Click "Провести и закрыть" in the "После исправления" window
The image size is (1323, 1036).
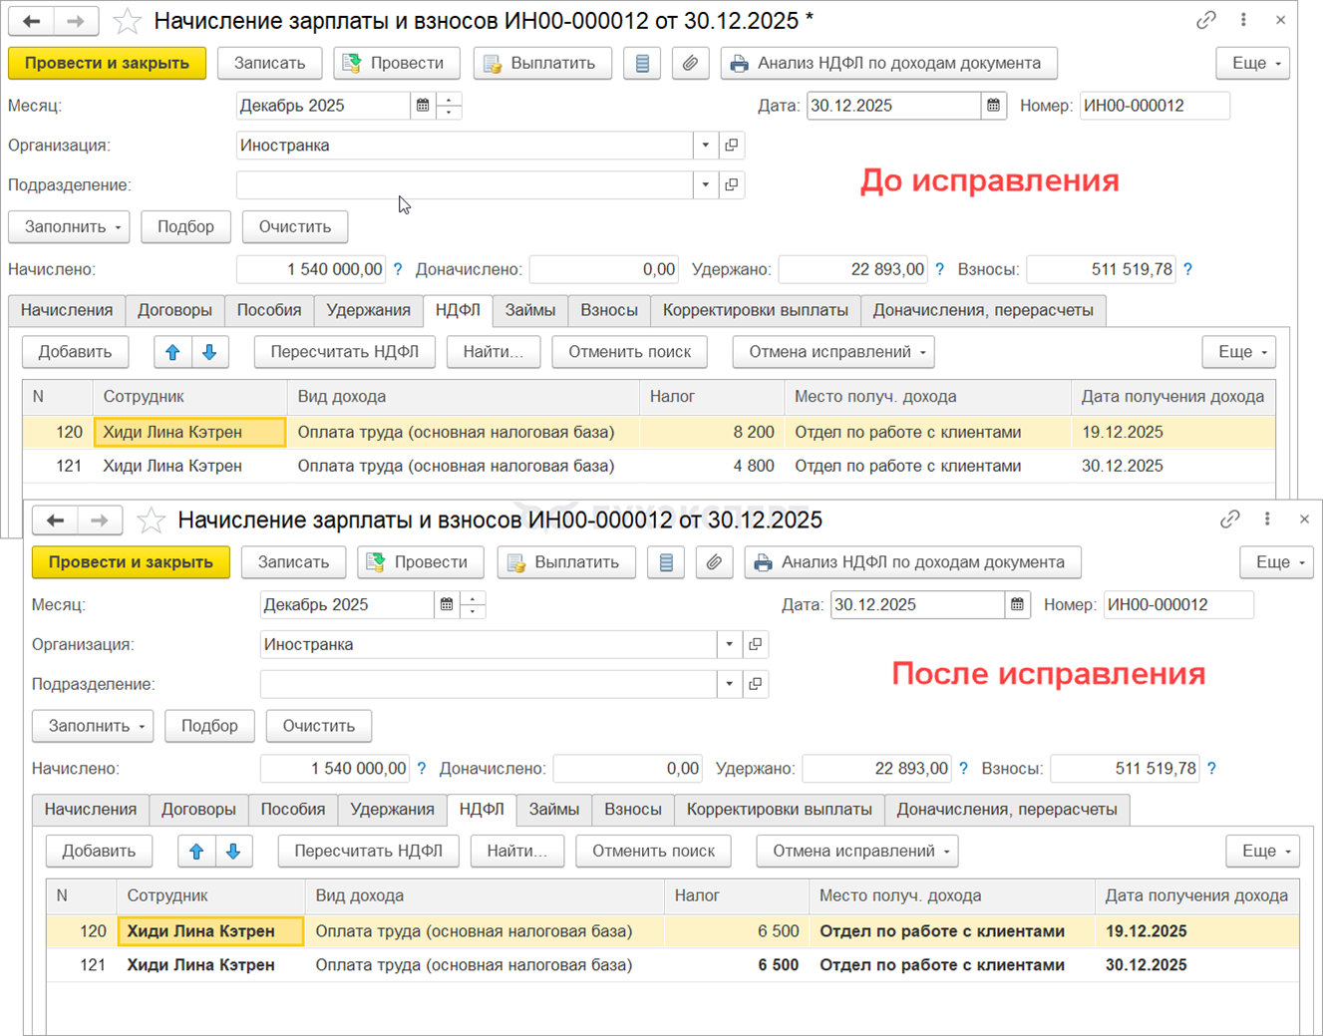[131, 562]
